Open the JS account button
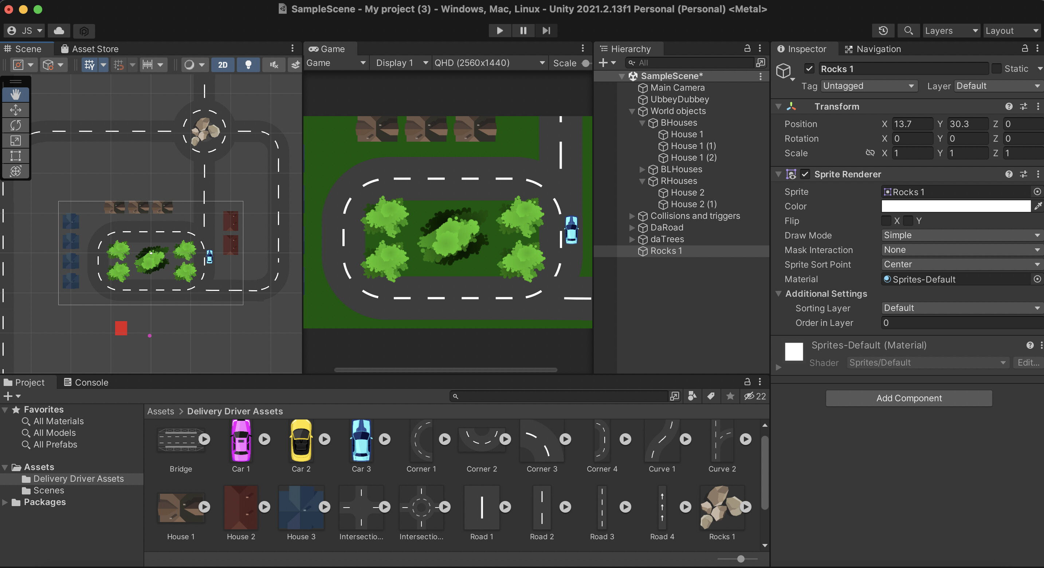This screenshot has width=1044, height=568. pyautogui.click(x=24, y=31)
